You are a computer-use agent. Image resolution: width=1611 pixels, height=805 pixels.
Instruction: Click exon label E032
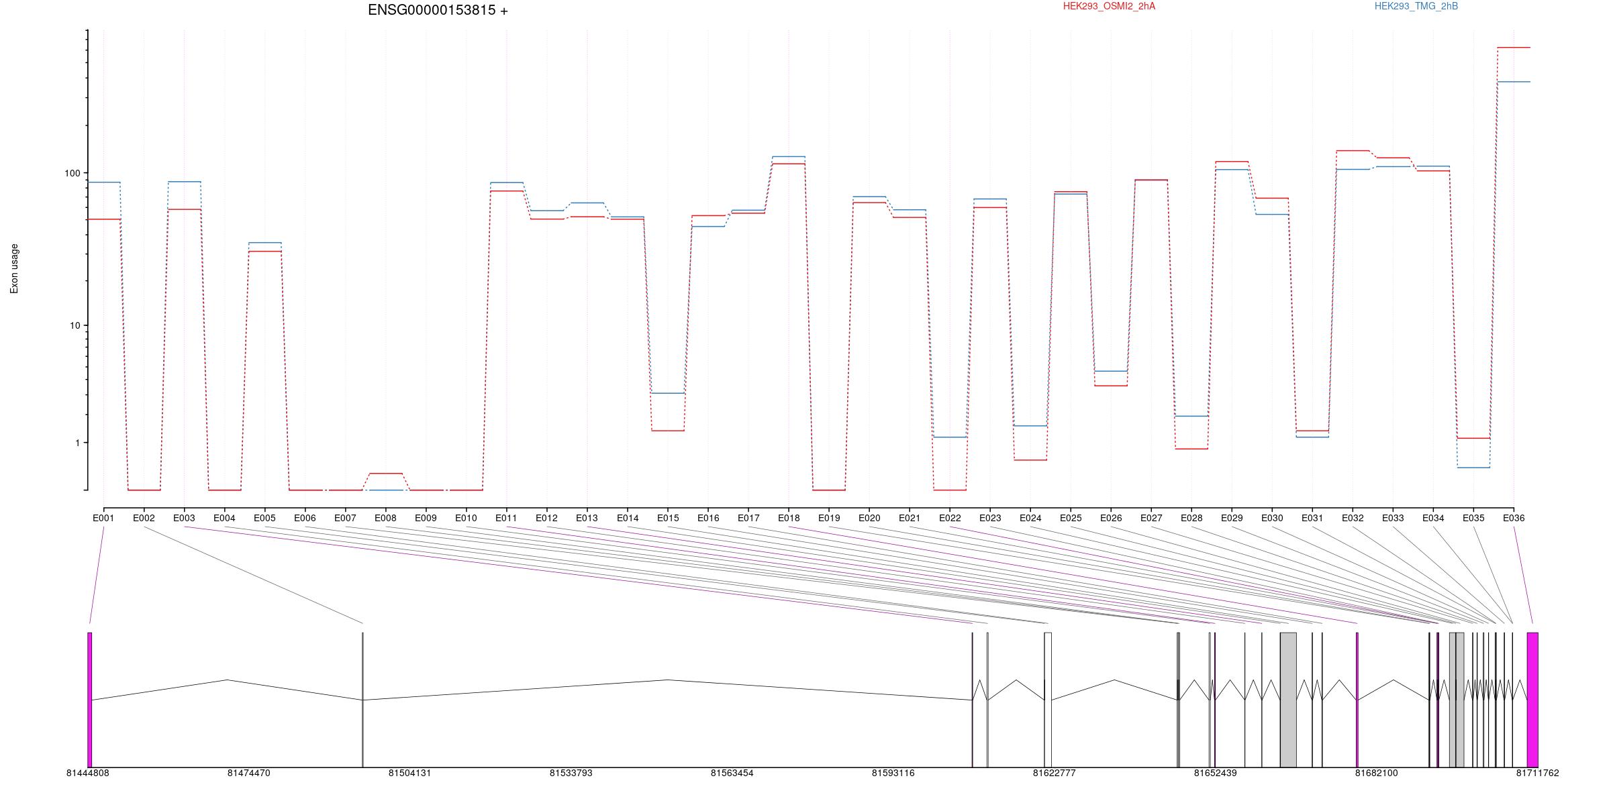pos(1353,518)
